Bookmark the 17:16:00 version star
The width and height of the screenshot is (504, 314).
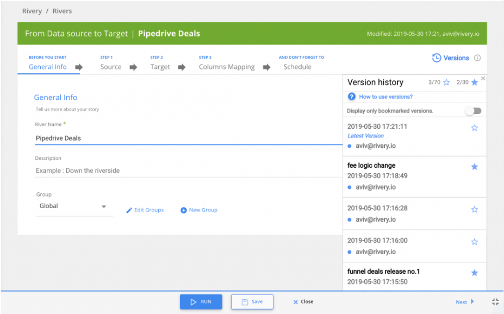tap(475, 242)
